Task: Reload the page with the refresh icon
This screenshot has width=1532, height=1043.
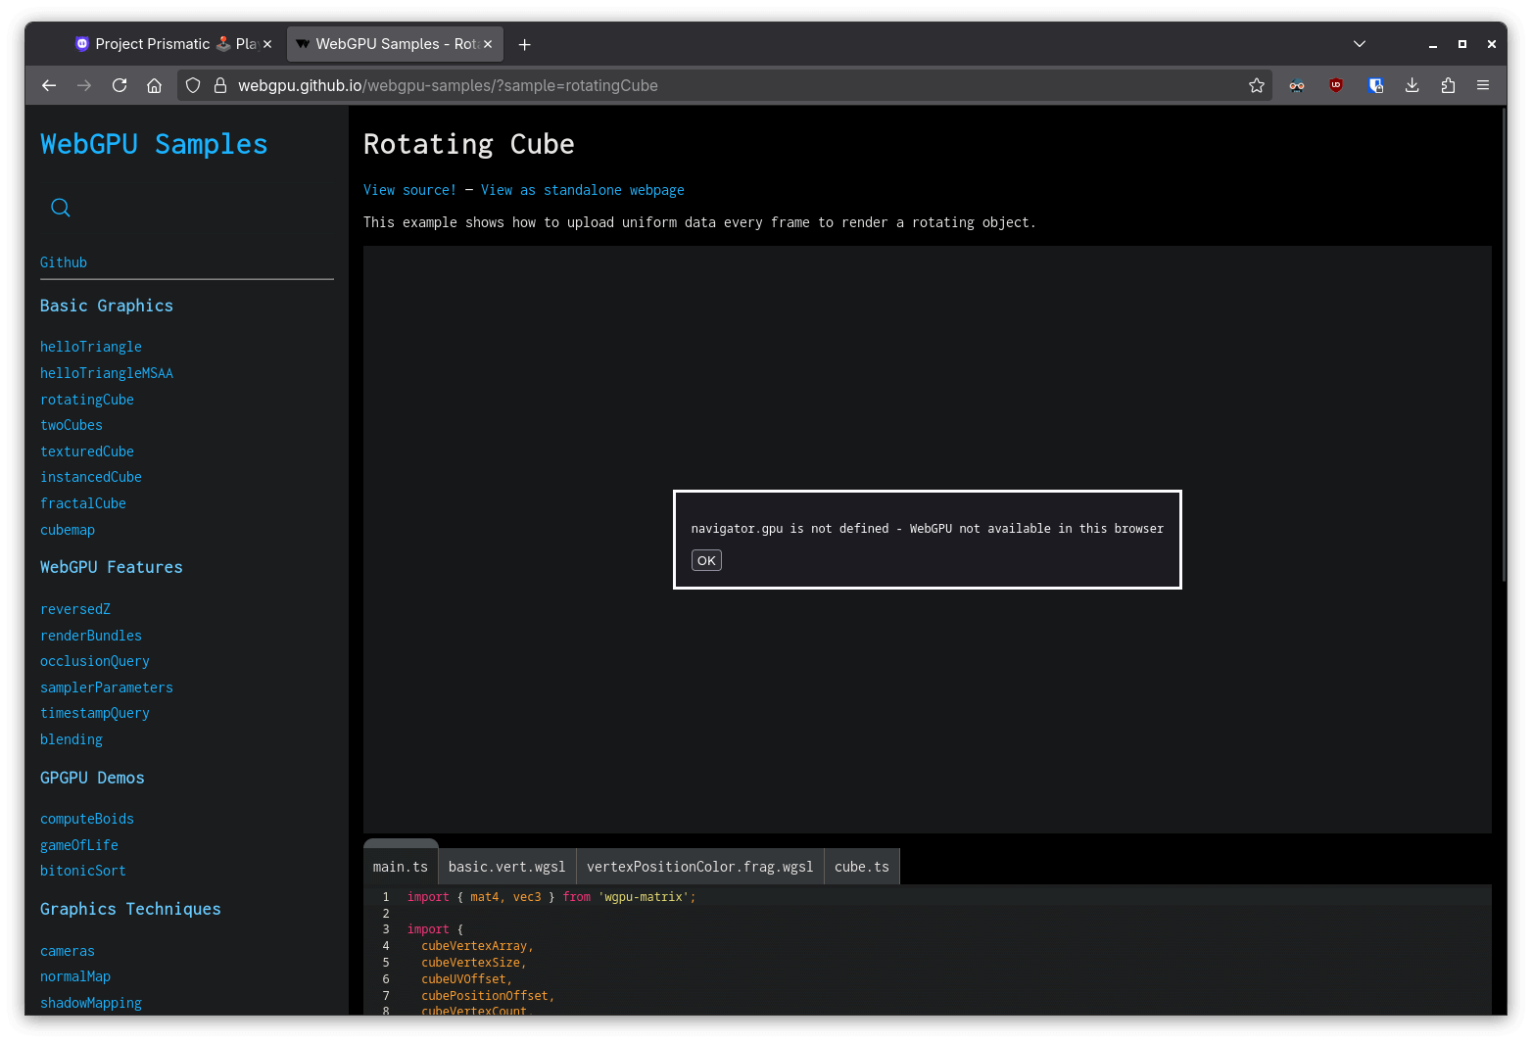Action: [x=120, y=85]
